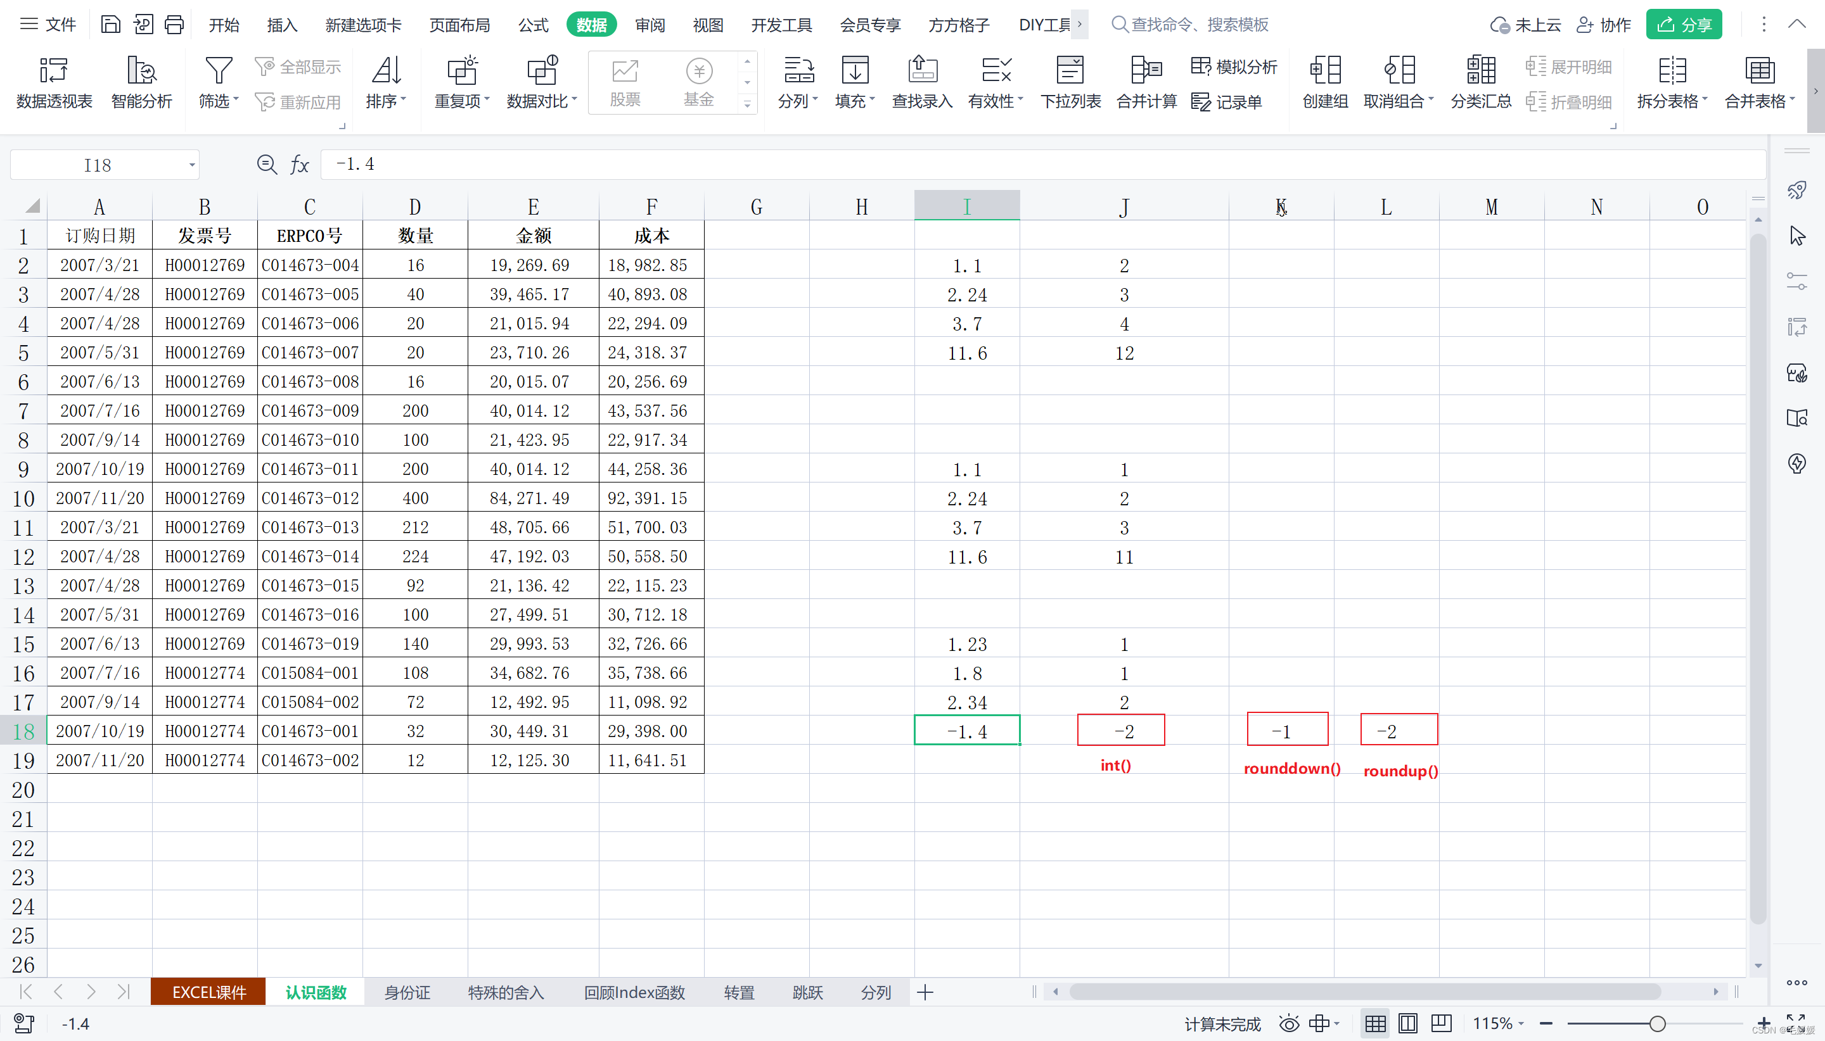The width and height of the screenshot is (1825, 1041).
Task: Click the horizontal scrollbar thumb
Action: (x=1364, y=992)
